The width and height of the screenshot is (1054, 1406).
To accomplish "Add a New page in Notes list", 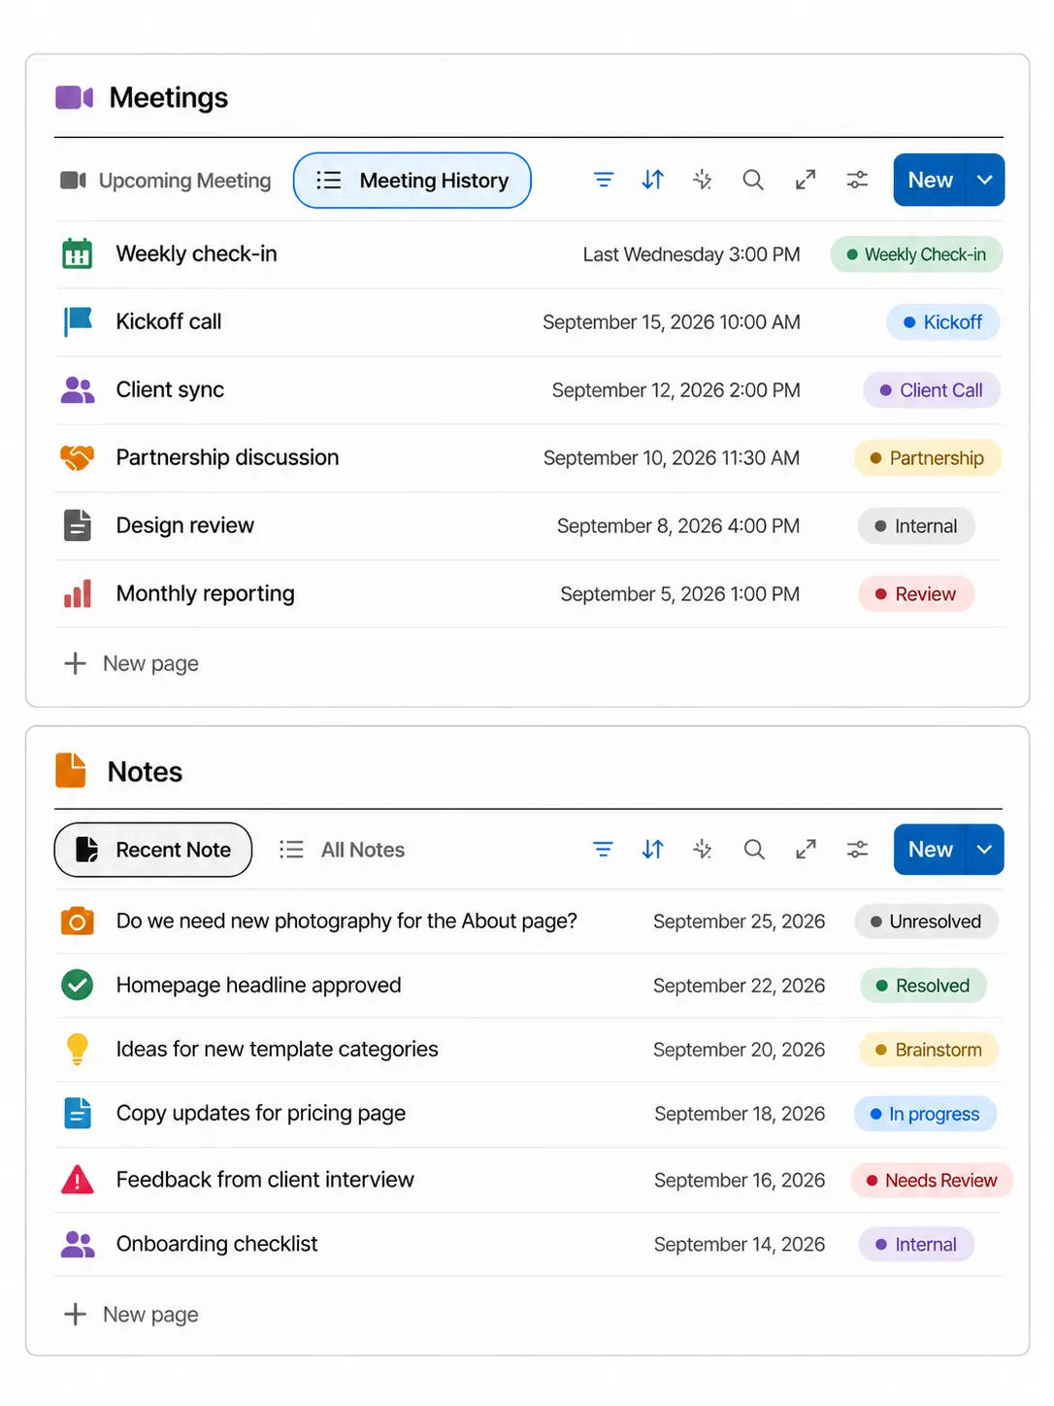I will tap(132, 1314).
